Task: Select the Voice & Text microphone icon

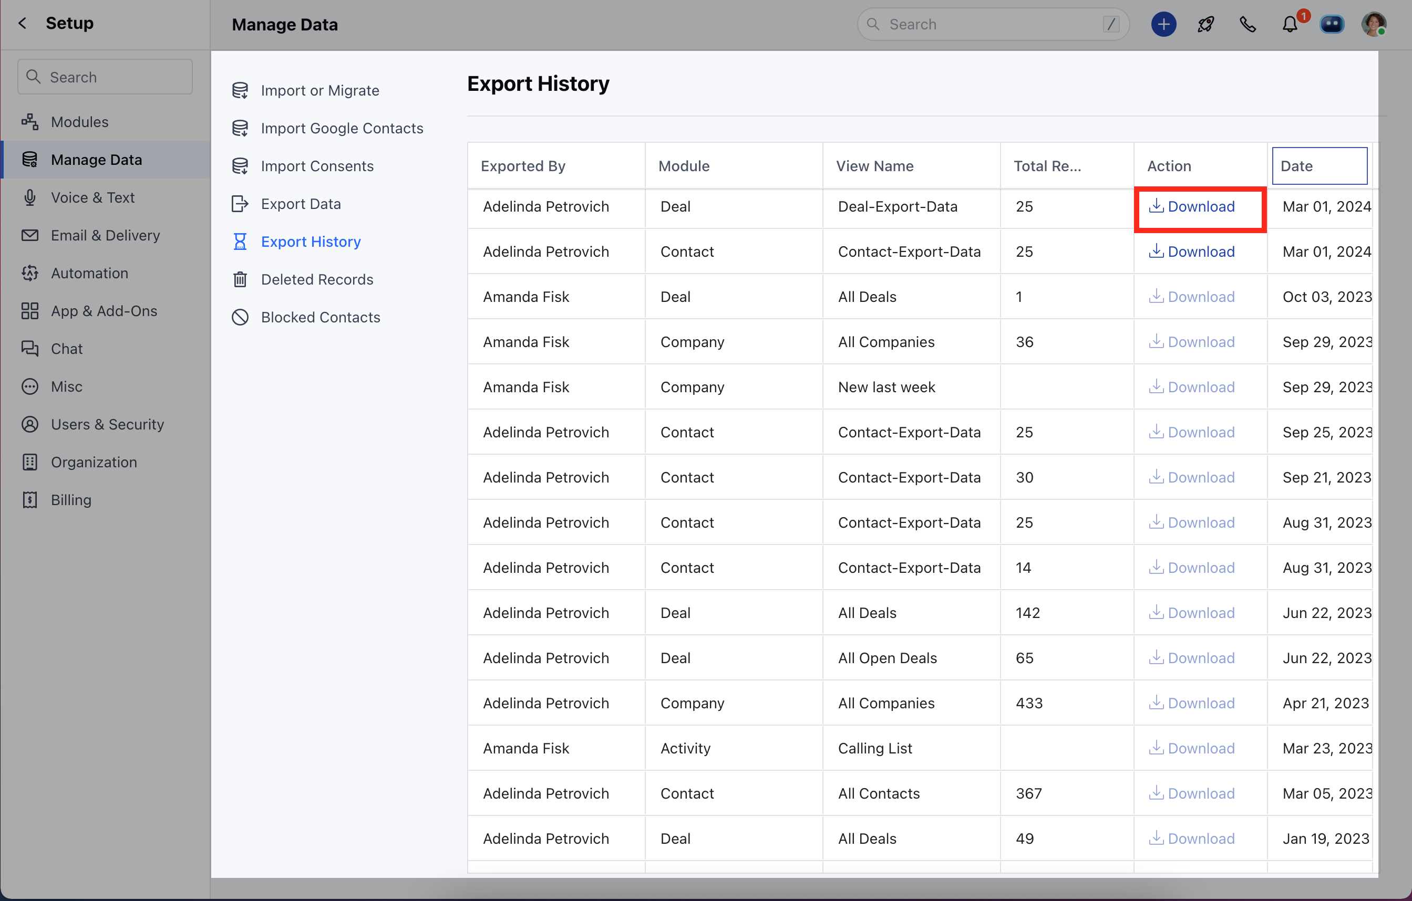Action: click(30, 197)
